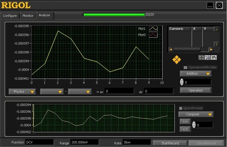The image size is (227, 147).
Task: Click the green 20/20 progress bar
Action: 114,14
